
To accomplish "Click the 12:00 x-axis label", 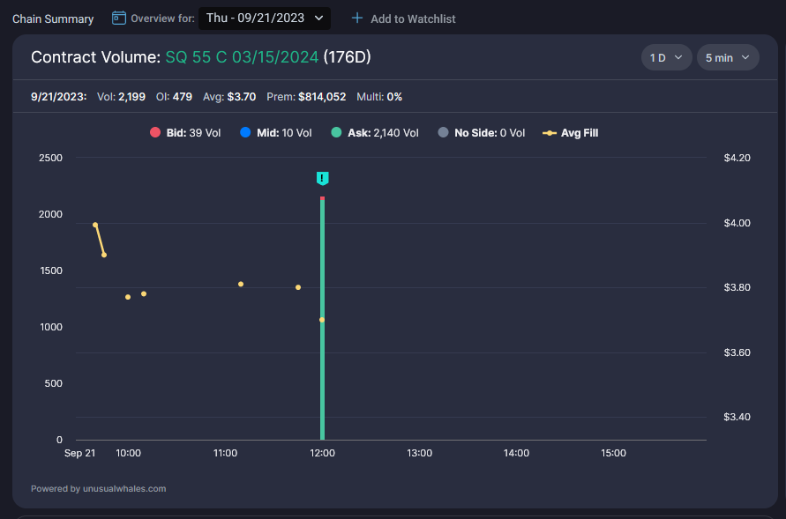I will tap(322, 453).
